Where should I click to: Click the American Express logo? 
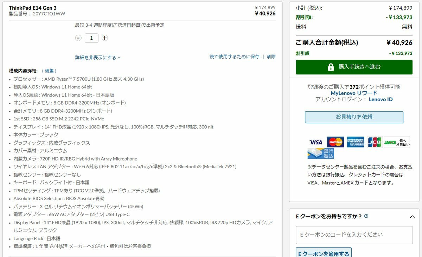point(356,142)
